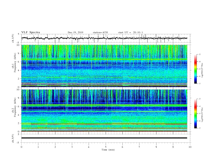
Task: Click the time axis tick label "6"
Action: tap(122, 147)
